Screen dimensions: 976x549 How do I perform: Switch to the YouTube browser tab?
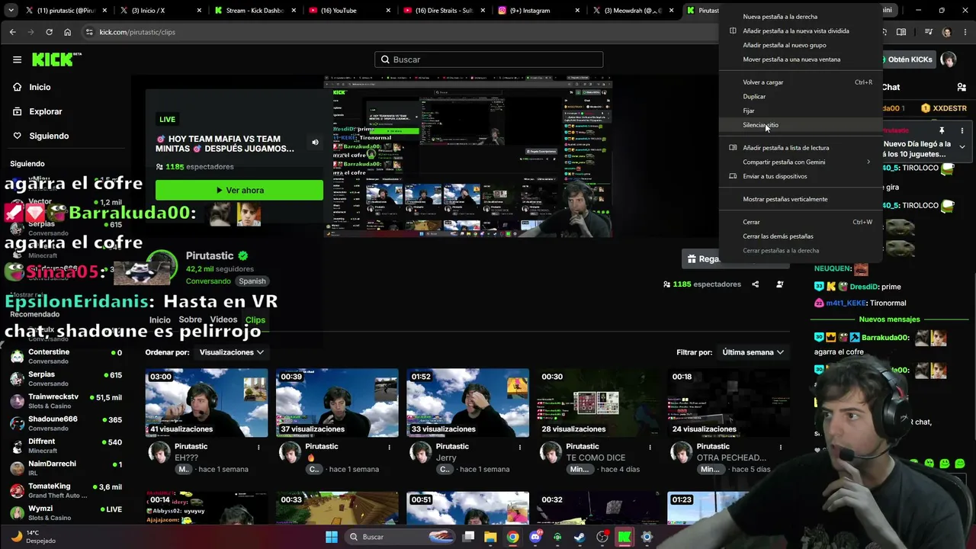348,11
